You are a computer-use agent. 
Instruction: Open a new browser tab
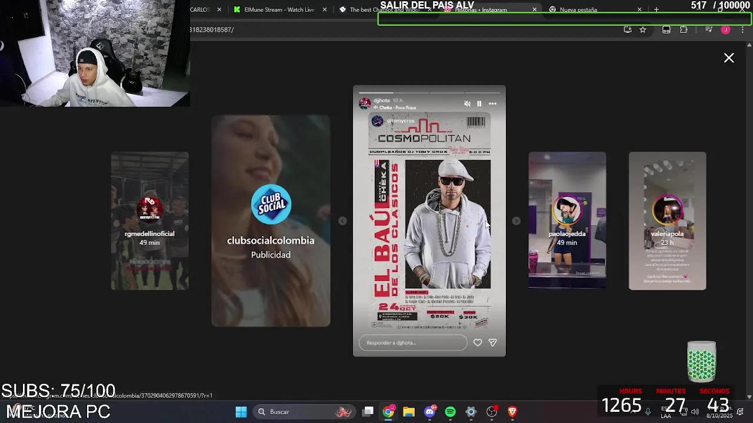pos(657,9)
